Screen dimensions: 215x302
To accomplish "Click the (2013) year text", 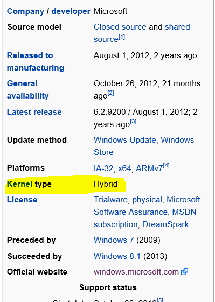I will point(155,256).
